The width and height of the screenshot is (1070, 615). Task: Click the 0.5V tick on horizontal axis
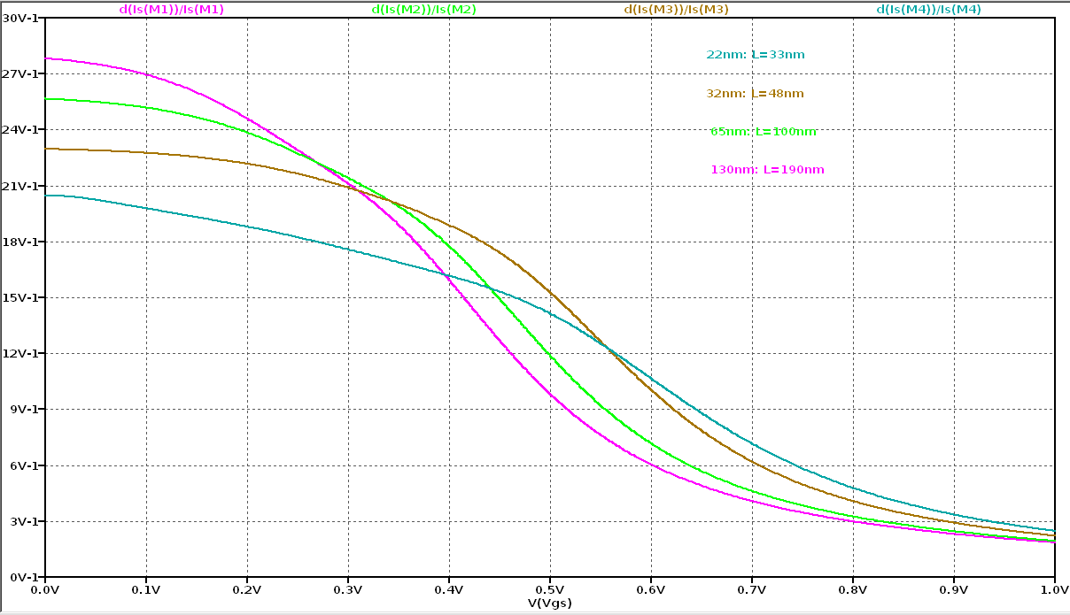click(x=550, y=588)
